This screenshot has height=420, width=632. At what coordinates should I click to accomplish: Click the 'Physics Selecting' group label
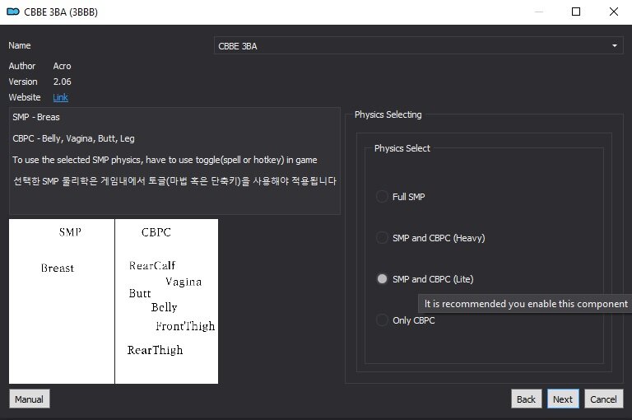click(388, 114)
